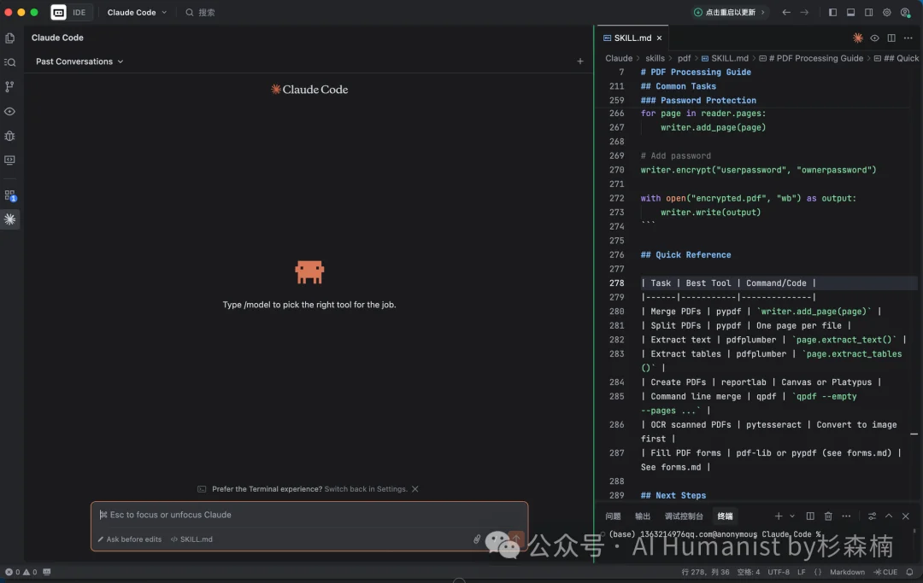The height and width of the screenshot is (583, 923).
Task: Split the editor to the right
Action: point(891,38)
